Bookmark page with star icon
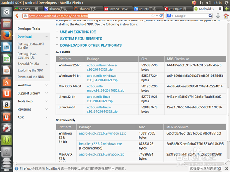The image size is (230, 172). [x=153, y=16]
